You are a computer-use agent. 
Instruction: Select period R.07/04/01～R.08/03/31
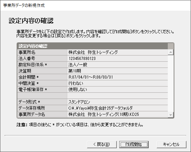coord(91,77)
